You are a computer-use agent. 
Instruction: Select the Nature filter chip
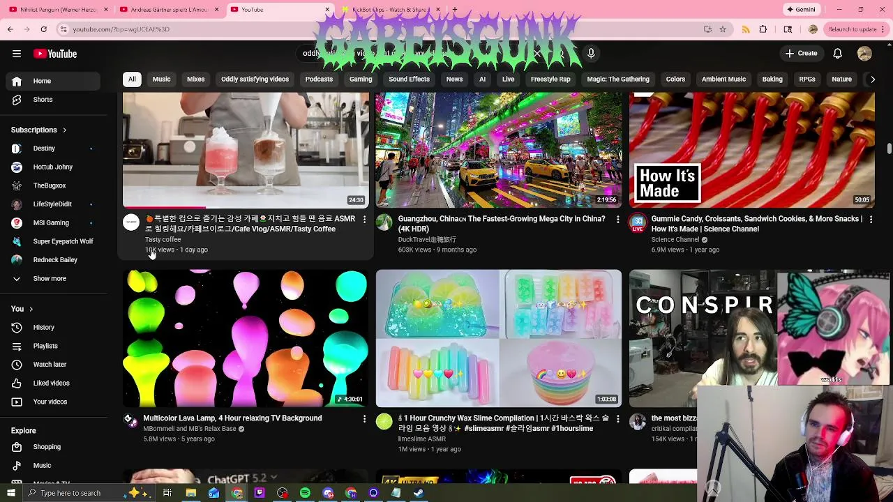[841, 79]
